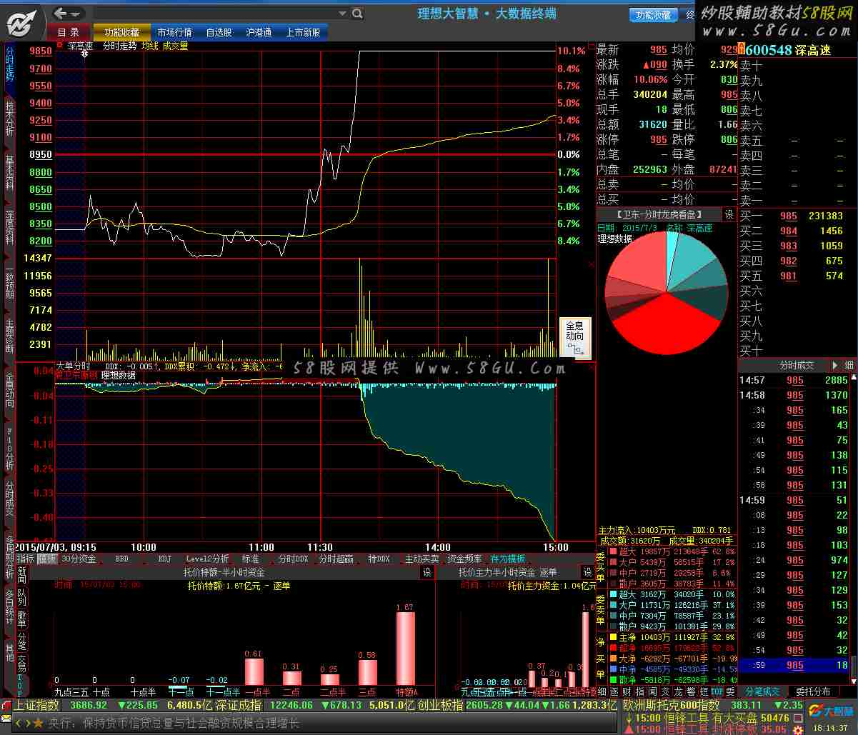Click the next arrow in news ticker
This screenshot has width=858, height=735.
[x=26, y=724]
